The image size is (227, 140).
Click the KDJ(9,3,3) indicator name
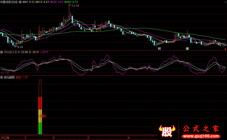pos(10,52)
